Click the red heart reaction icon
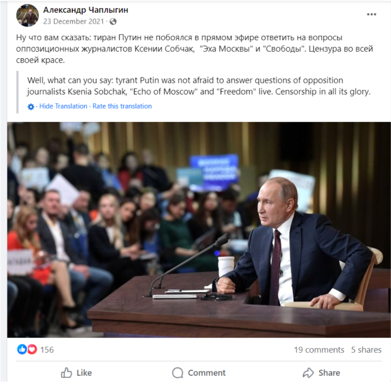This screenshot has height=384, width=391. click(32, 349)
